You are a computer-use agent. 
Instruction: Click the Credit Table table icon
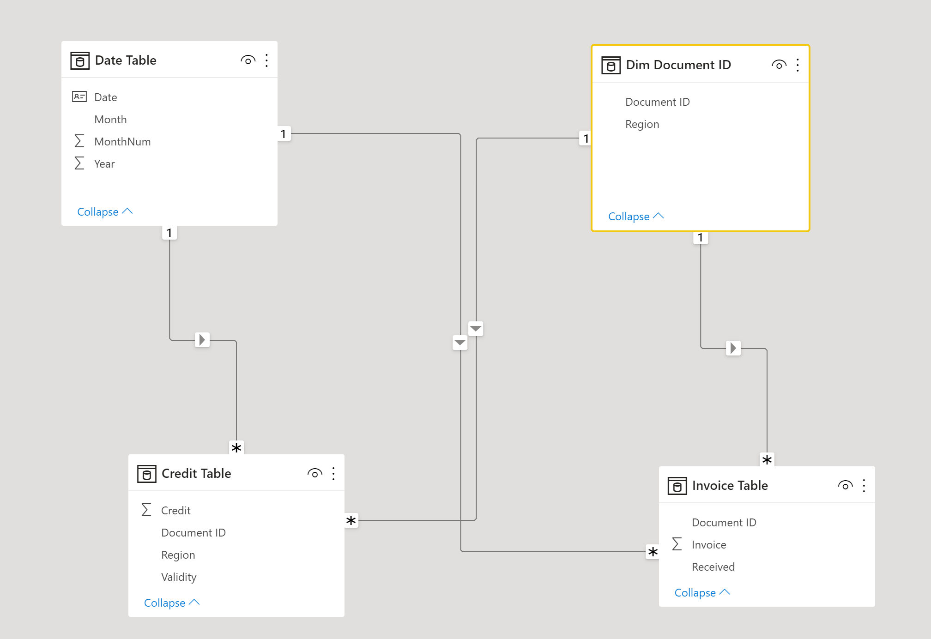point(147,474)
